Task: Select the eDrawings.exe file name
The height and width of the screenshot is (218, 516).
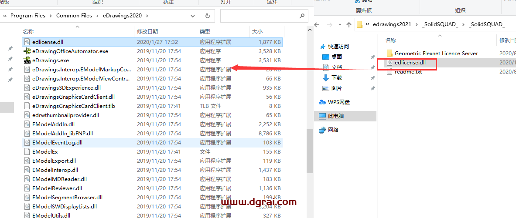Action: coord(50,60)
